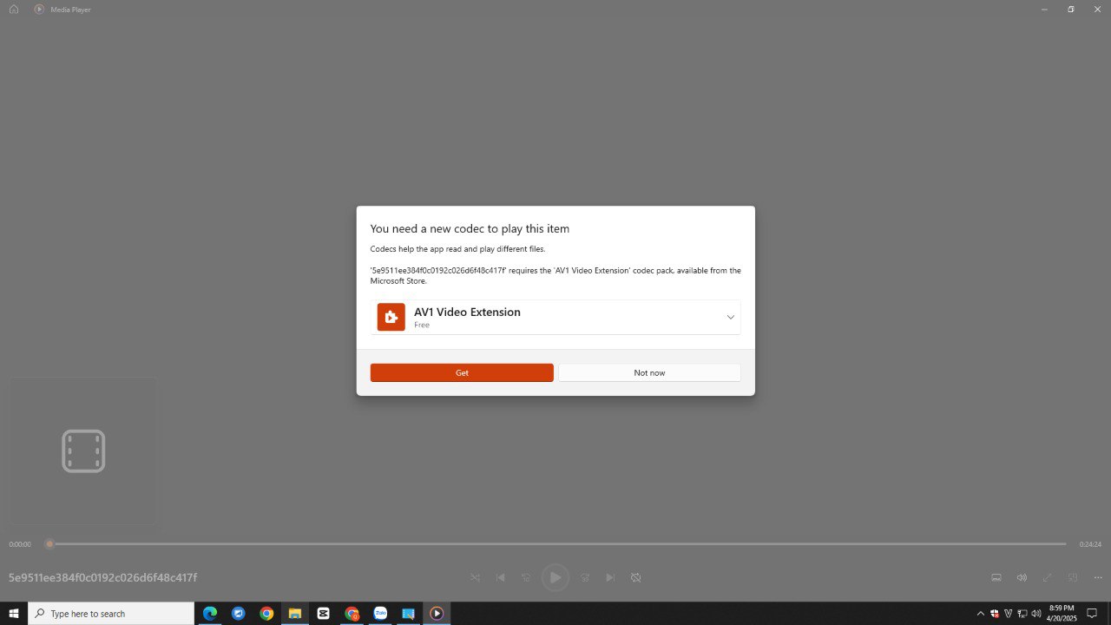
Task: Open Microsoft Edge from the taskbar
Action: [210, 613]
